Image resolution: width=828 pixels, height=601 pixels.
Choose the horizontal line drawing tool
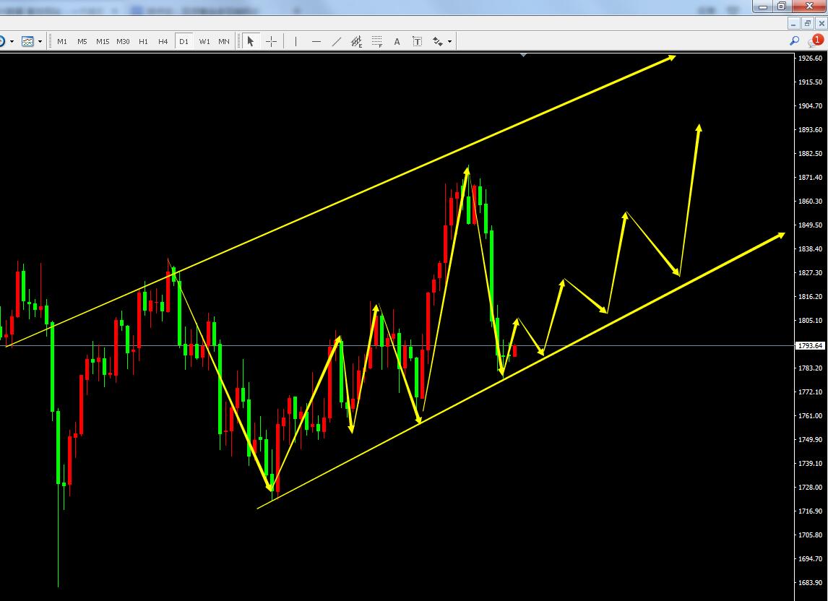click(316, 41)
